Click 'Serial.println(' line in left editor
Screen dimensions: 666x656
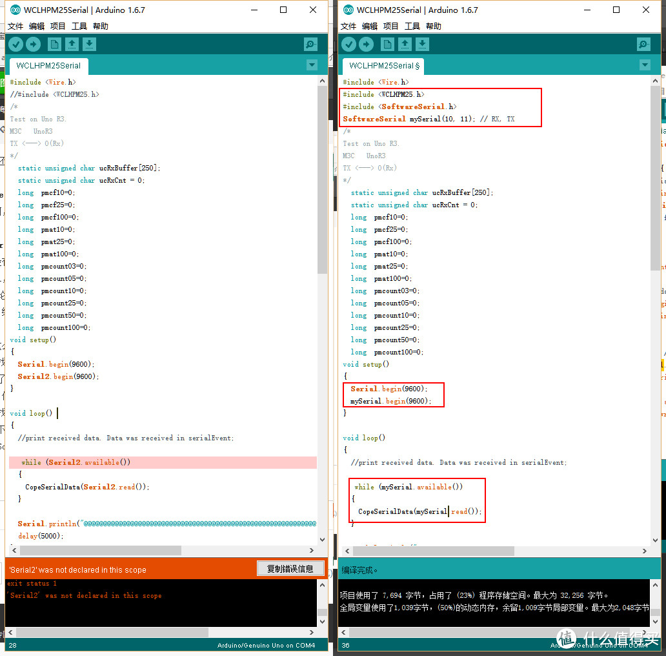pyautogui.click(x=167, y=524)
